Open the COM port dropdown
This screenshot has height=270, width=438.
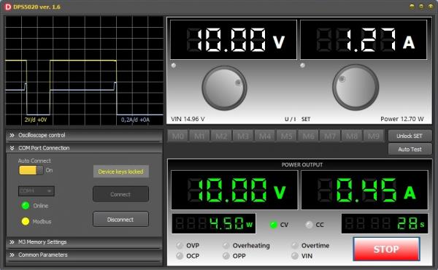click(x=36, y=191)
